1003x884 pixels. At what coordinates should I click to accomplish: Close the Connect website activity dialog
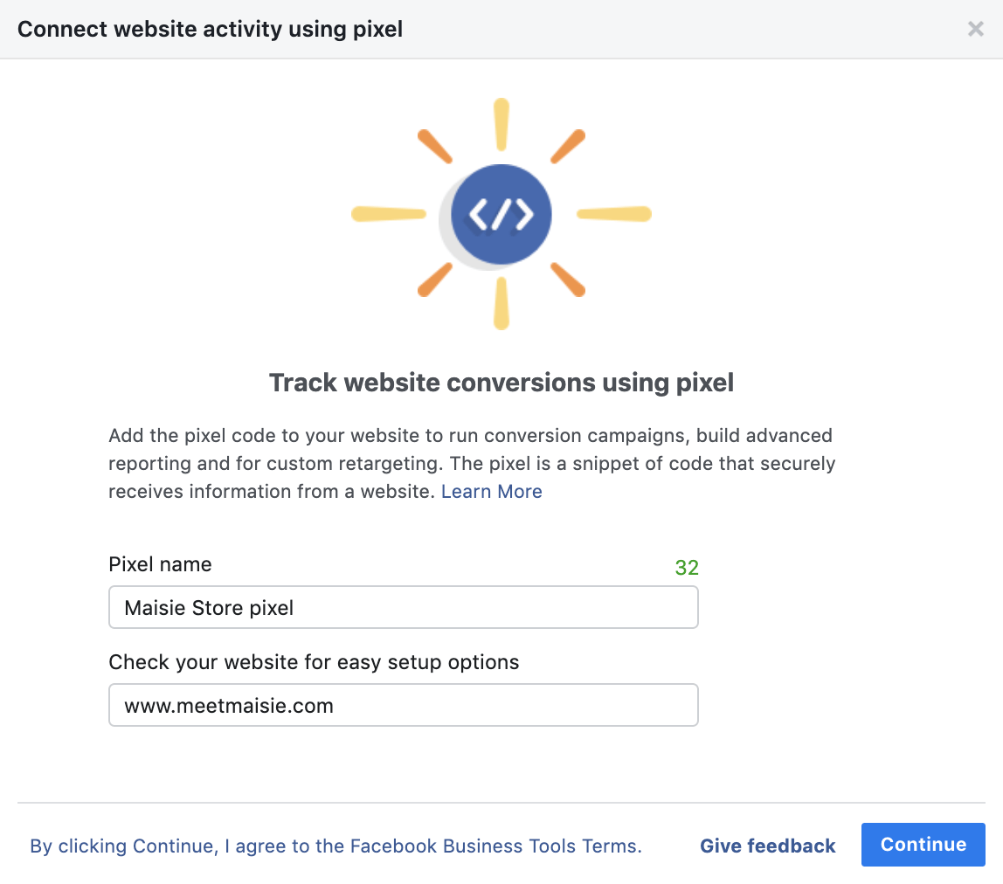pyautogui.click(x=975, y=29)
